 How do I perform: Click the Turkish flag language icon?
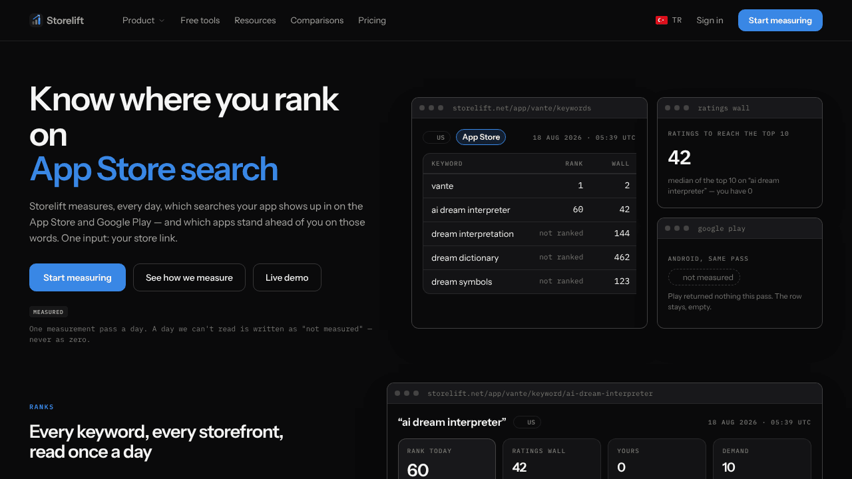coord(662,21)
